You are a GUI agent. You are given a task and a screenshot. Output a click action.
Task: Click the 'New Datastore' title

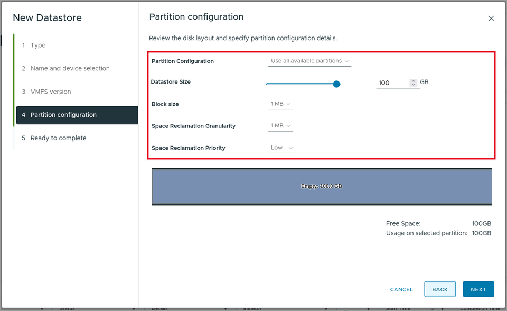(x=47, y=18)
